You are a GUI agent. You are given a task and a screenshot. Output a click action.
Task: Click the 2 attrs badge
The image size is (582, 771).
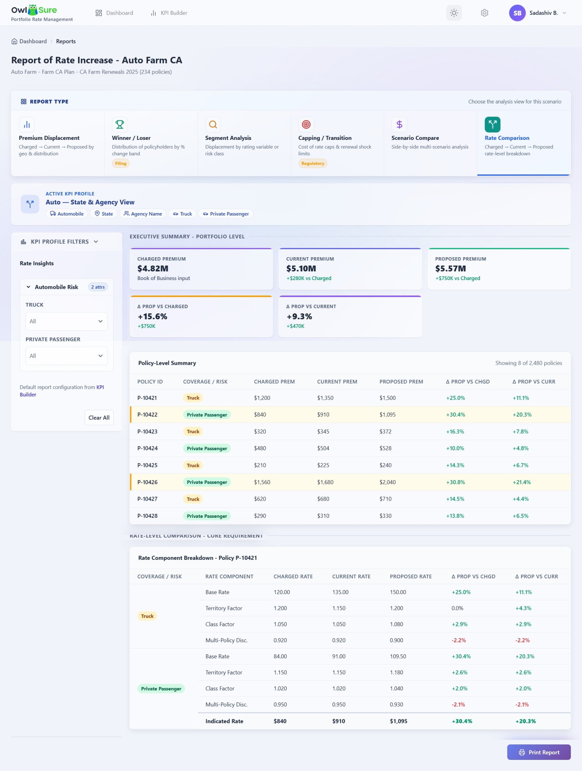pos(98,287)
